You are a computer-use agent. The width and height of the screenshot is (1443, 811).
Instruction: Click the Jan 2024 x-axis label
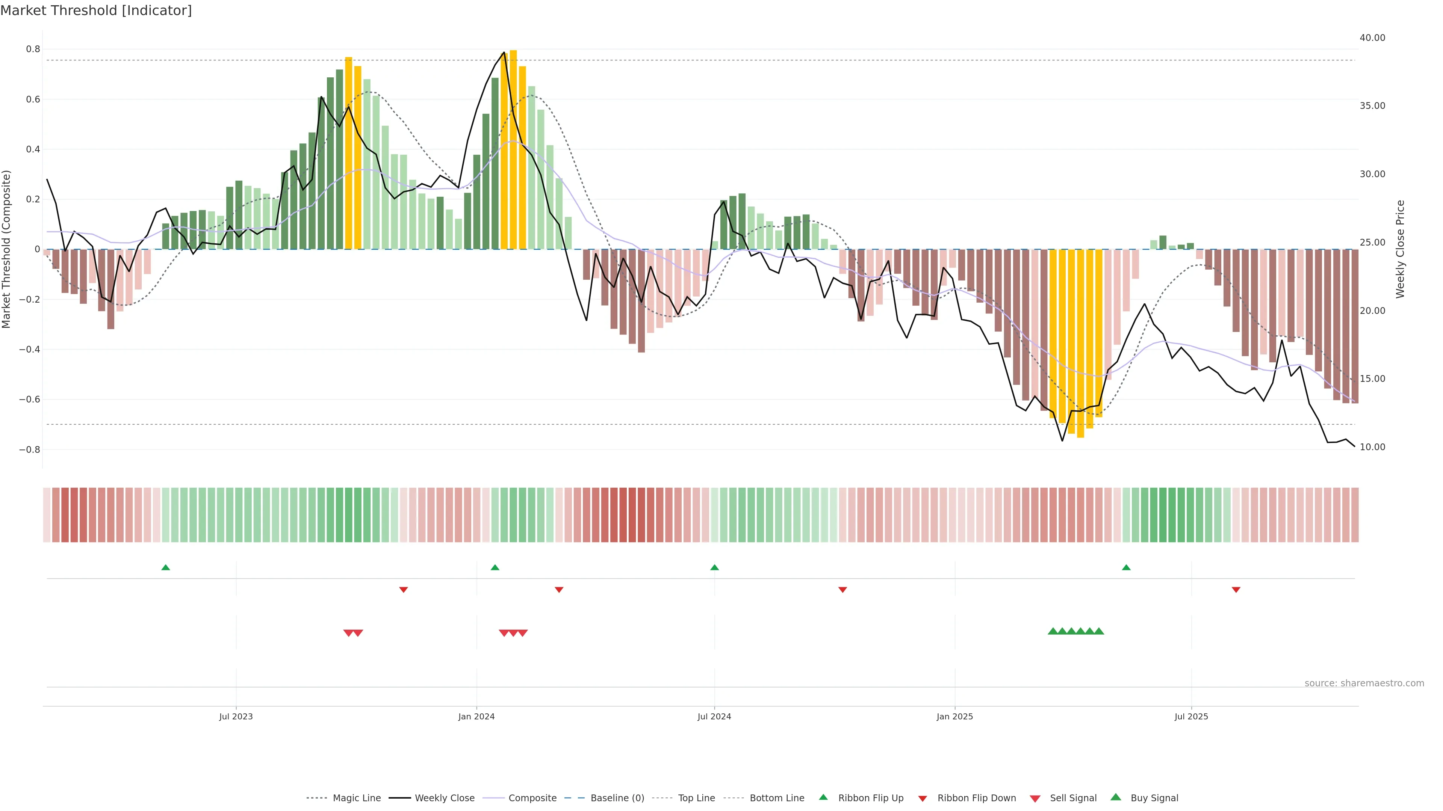[x=476, y=716]
